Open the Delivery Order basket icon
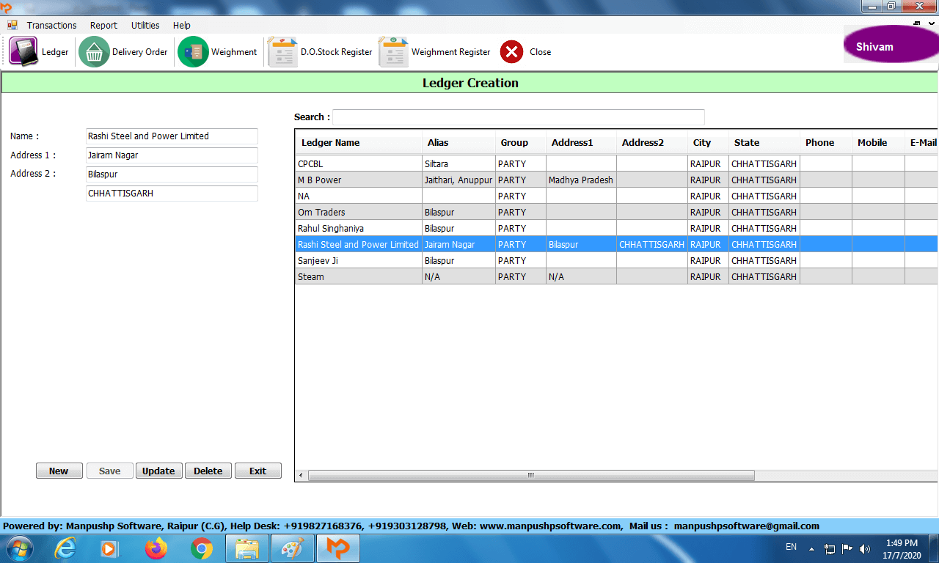This screenshot has height=563, width=939. coord(94,52)
